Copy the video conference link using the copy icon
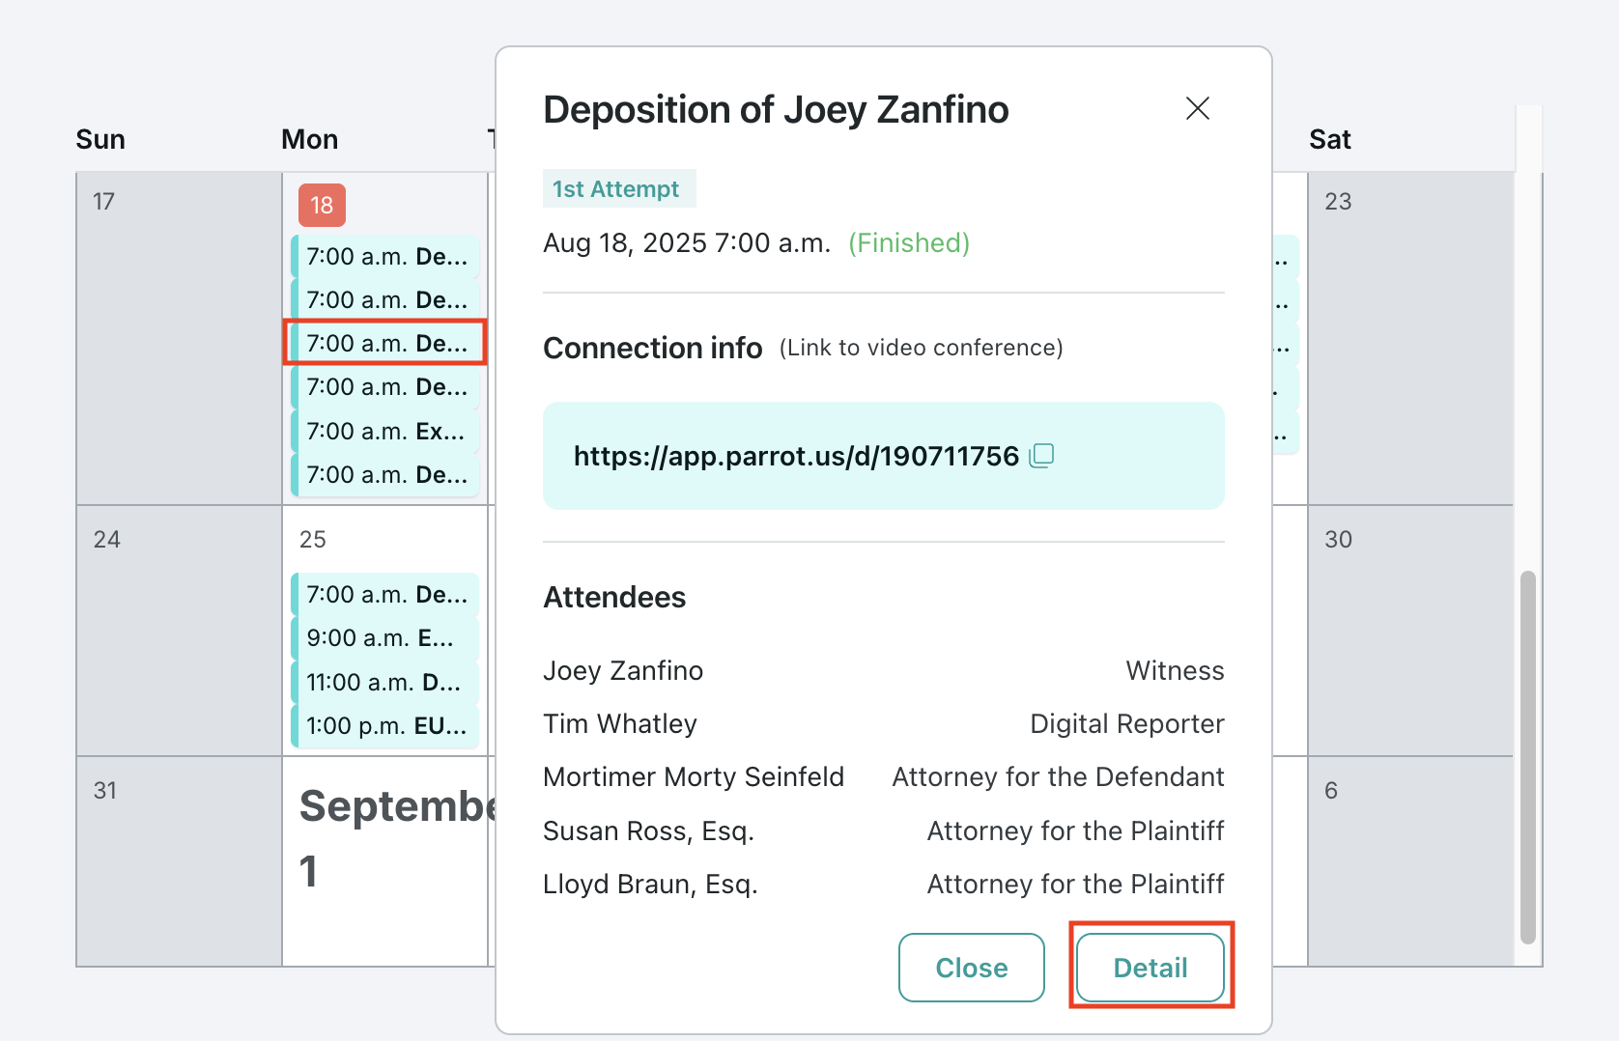The image size is (1619, 1041). 1041,456
